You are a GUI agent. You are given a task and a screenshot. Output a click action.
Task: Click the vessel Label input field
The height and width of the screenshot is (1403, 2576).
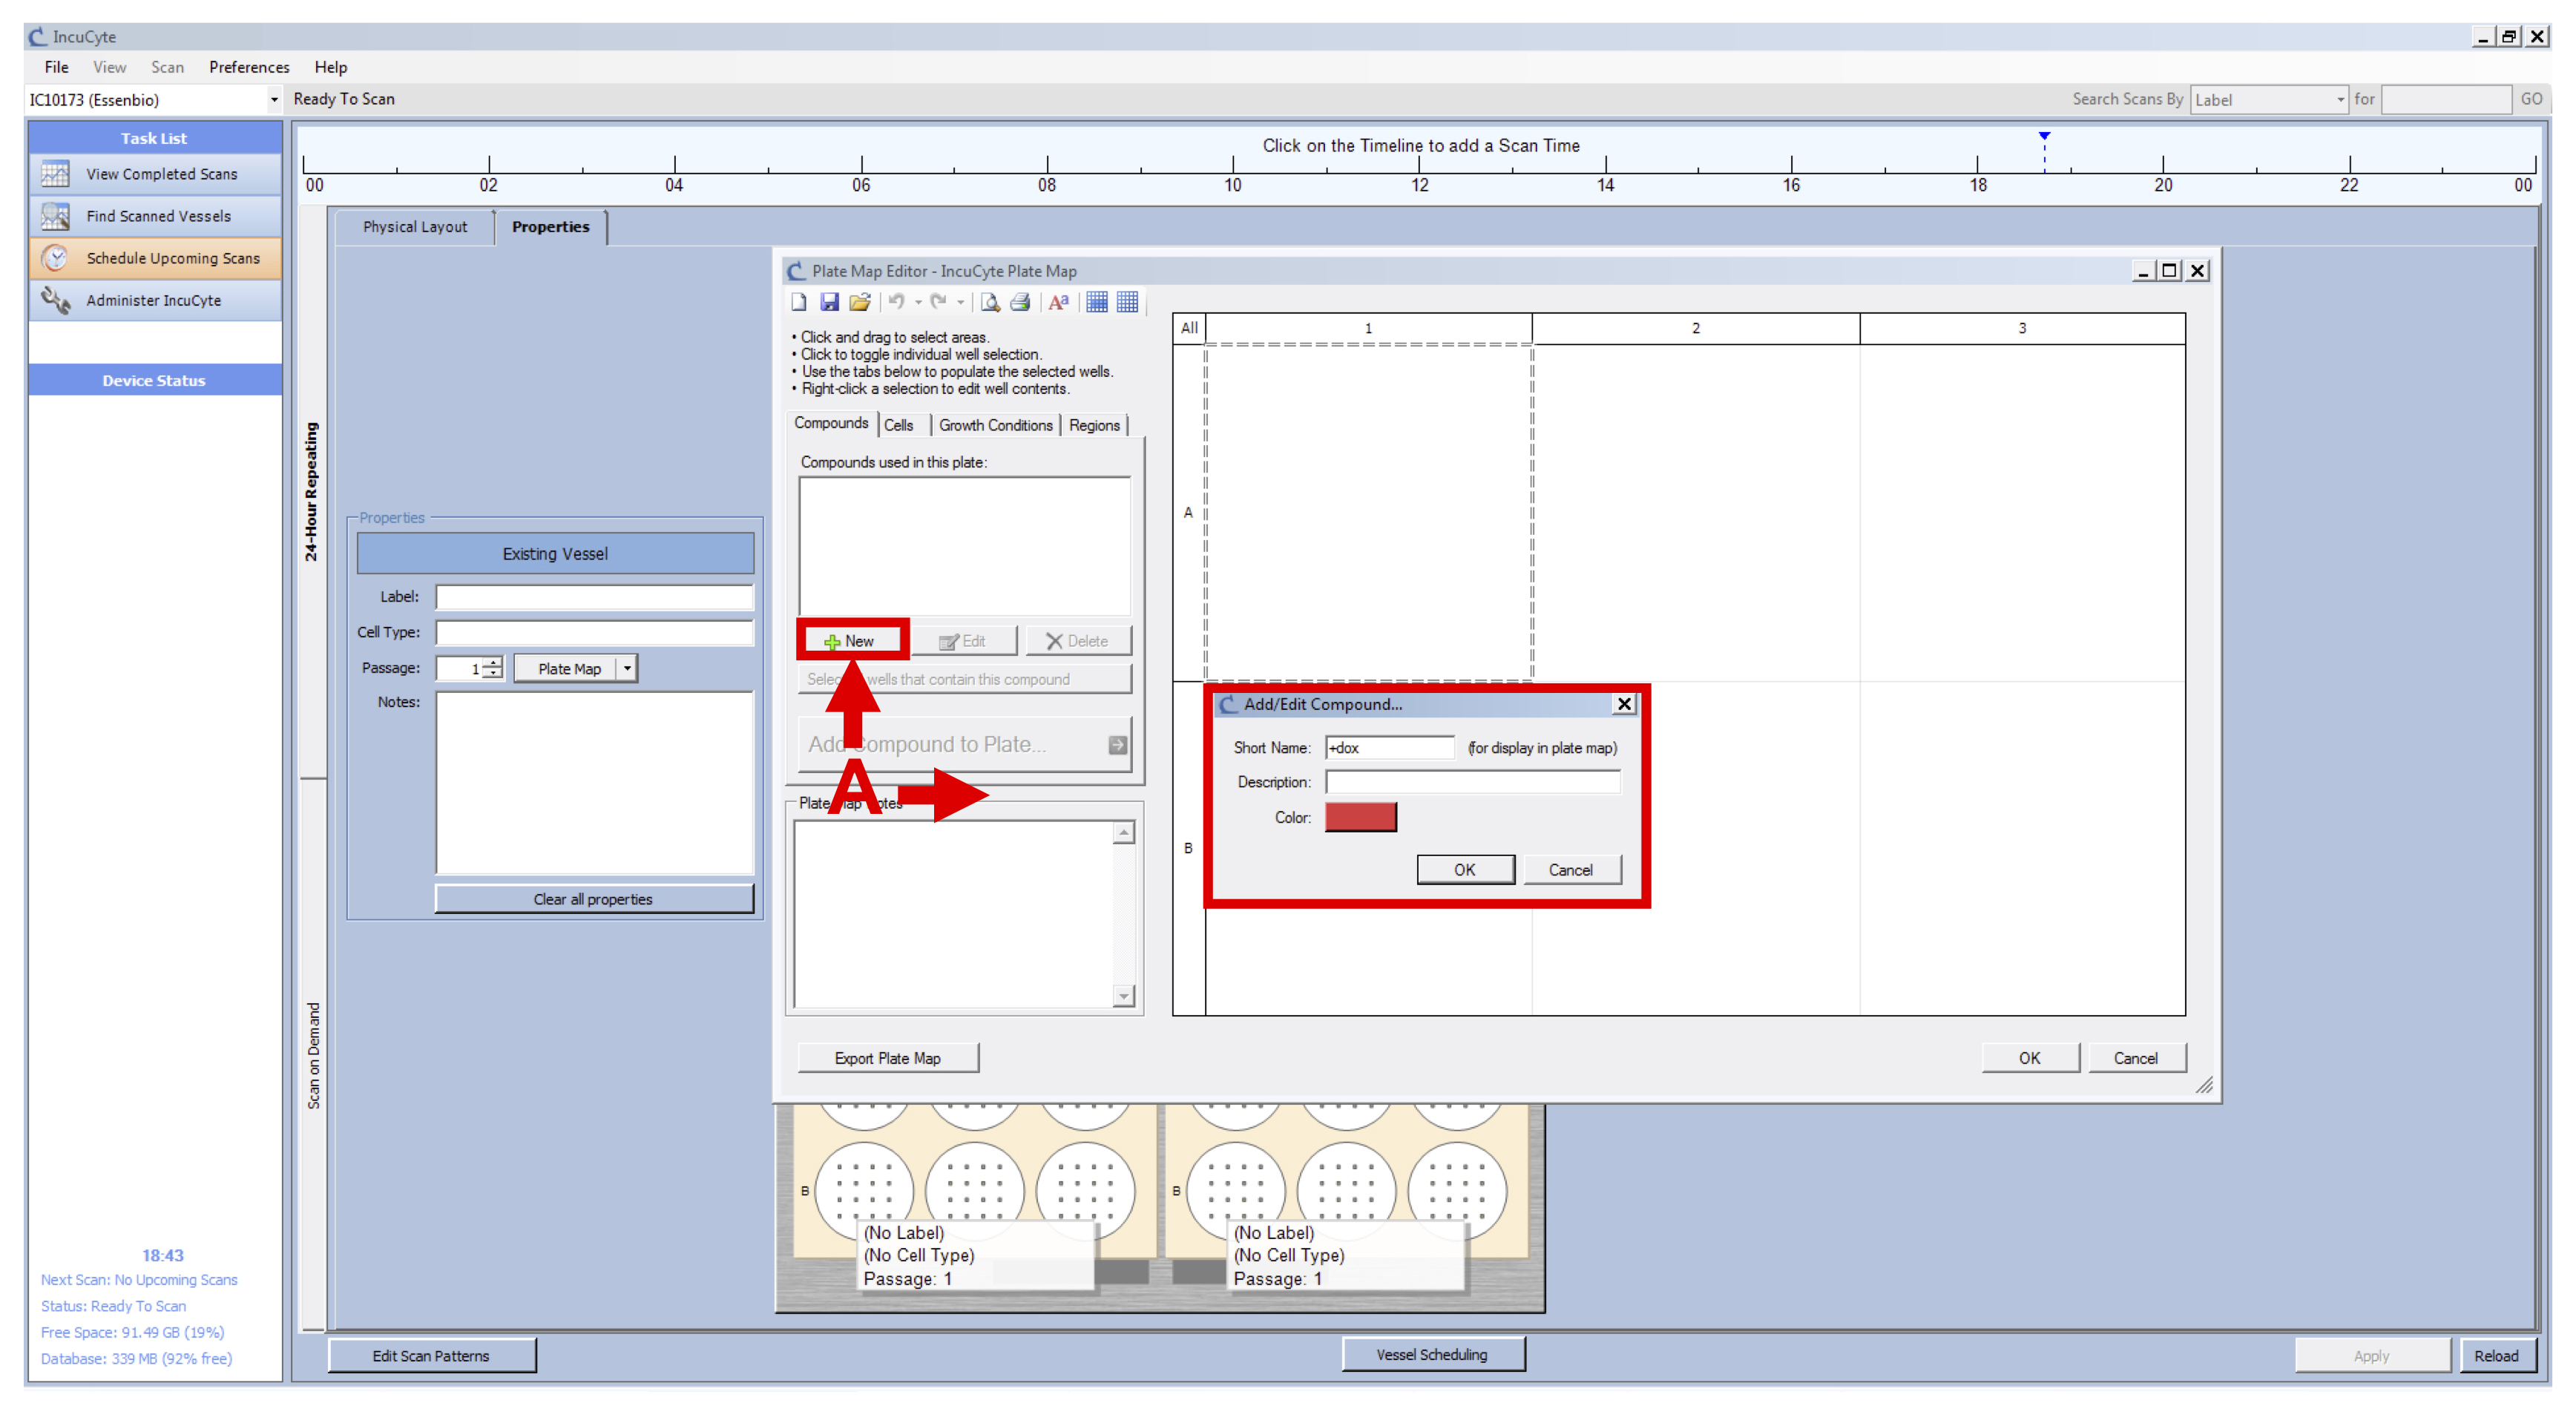(594, 597)
